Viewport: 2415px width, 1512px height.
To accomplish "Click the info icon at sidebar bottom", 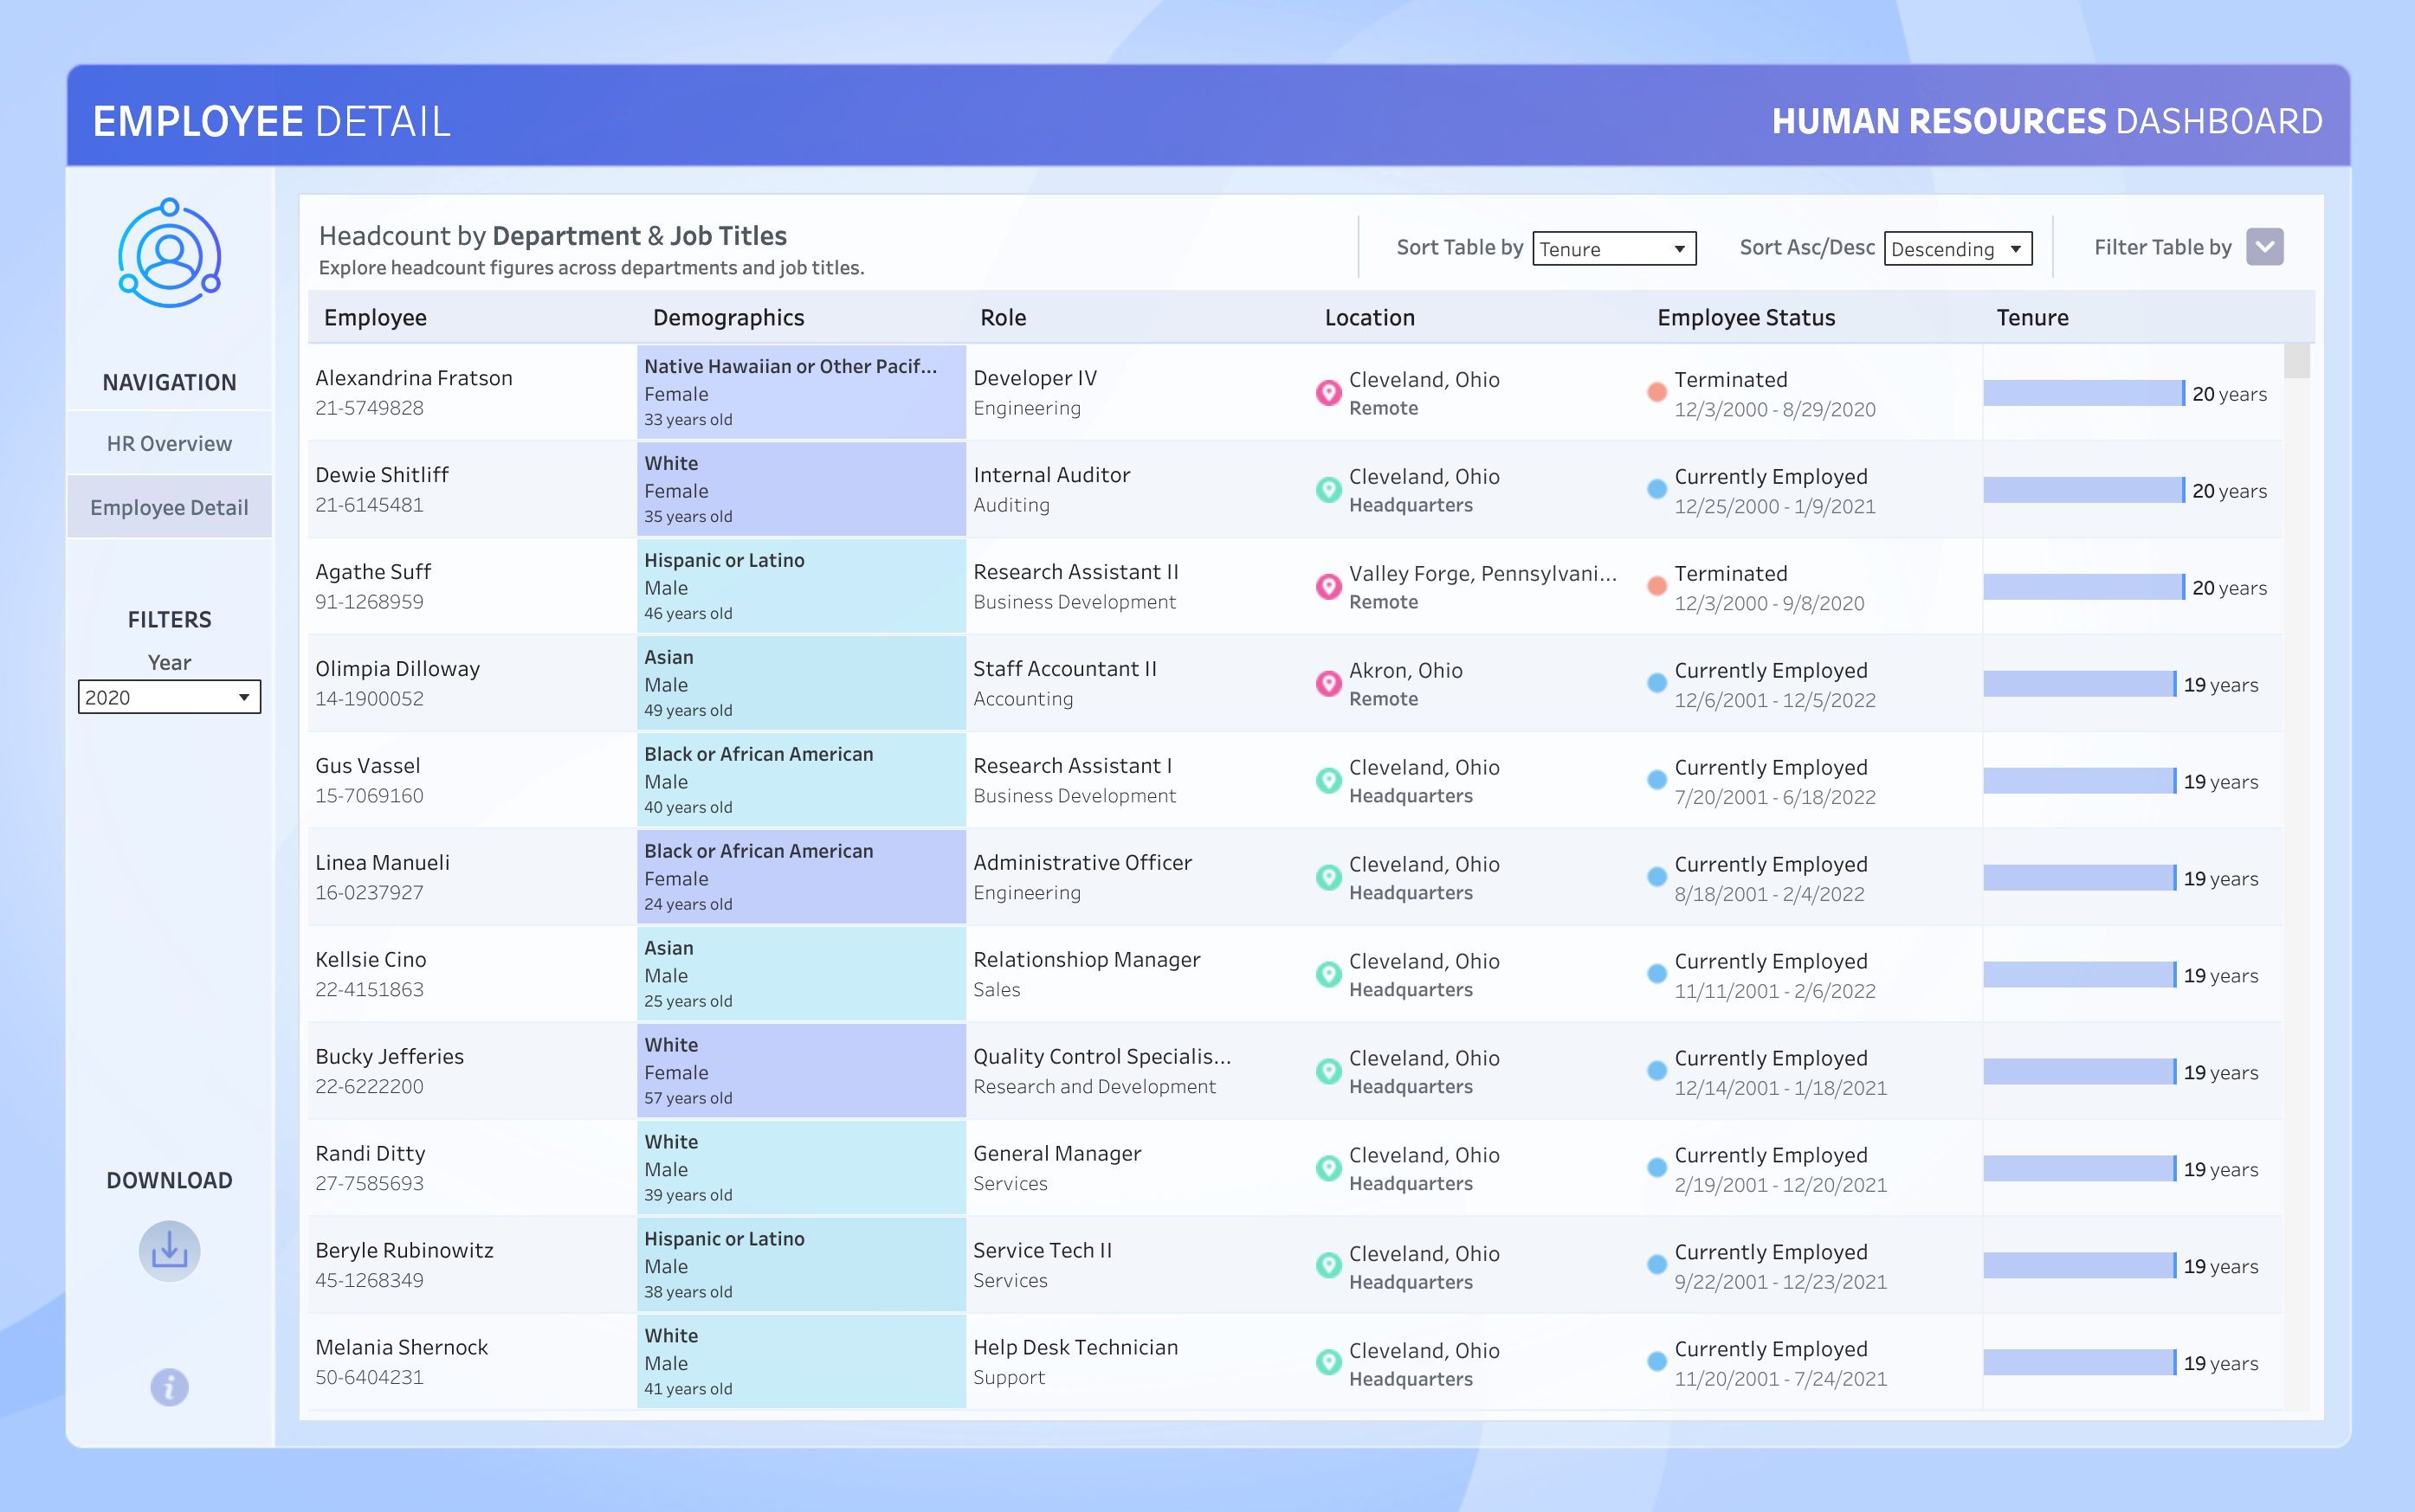I will 169,1387.
